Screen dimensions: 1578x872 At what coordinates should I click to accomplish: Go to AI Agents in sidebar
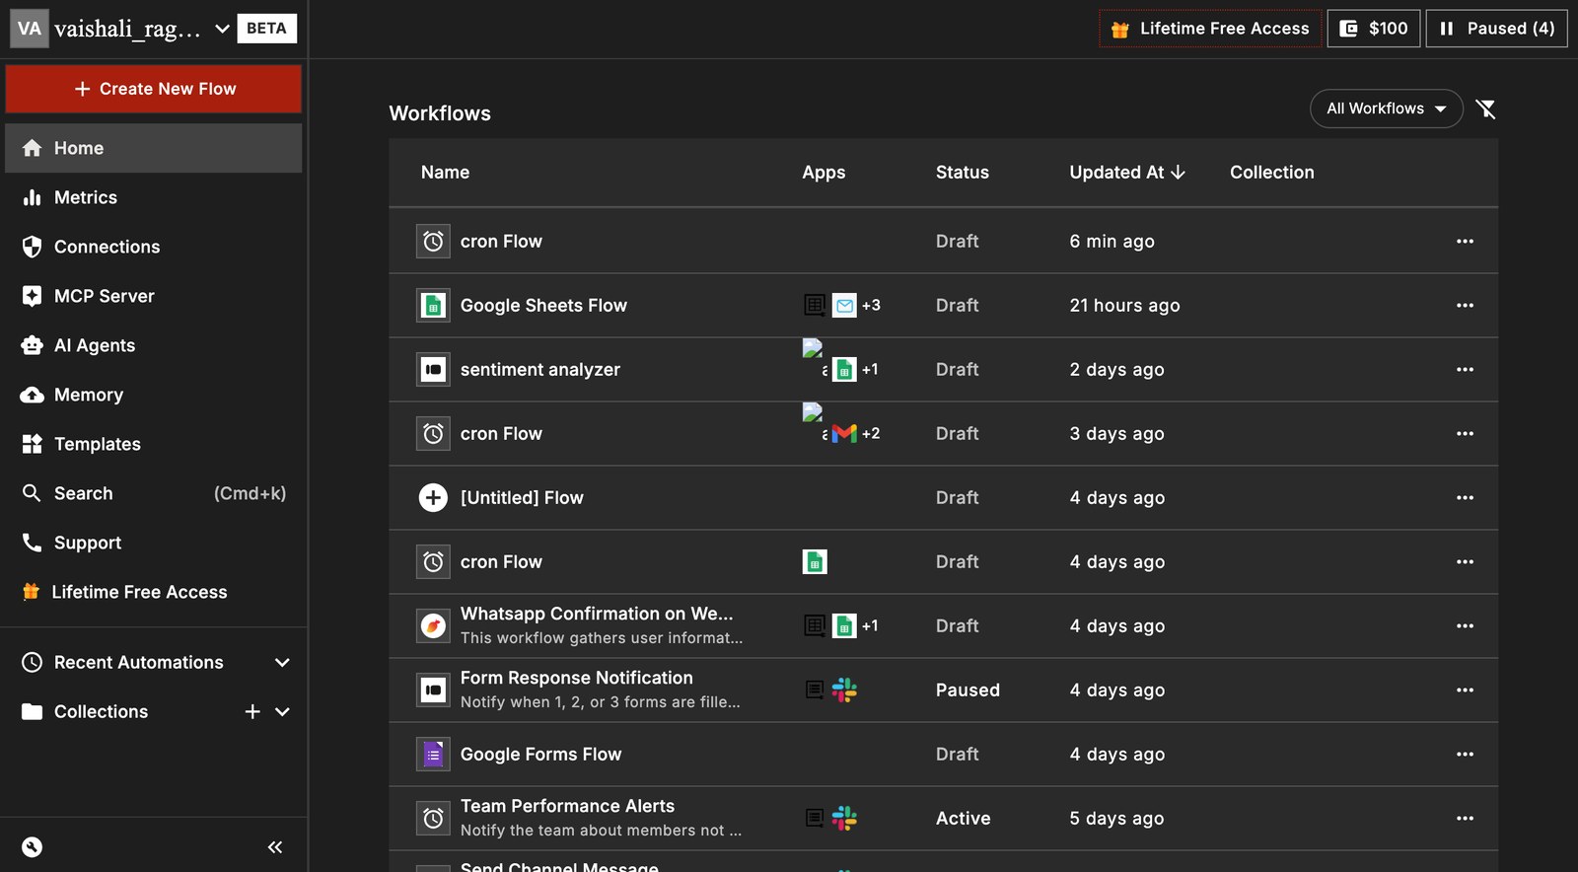pos(95,345)
